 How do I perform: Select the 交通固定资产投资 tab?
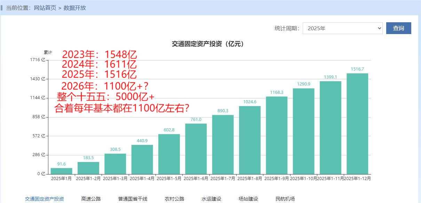pyautogui.click(x=44, y=199)
